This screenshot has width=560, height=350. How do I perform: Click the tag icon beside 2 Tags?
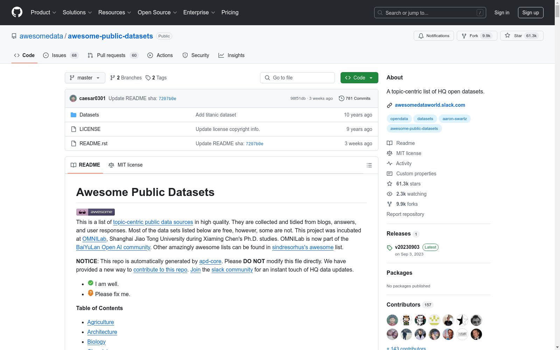(148, 78)
